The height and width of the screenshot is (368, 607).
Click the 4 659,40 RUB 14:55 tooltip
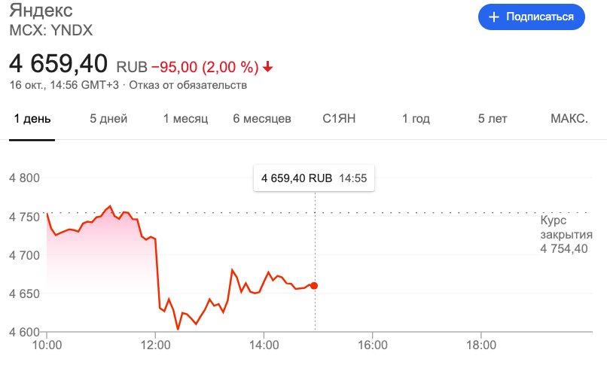pyautogui.click(x=314, y=178)
